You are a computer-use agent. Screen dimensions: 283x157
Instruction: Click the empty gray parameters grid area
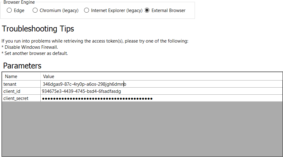click(142, 129)
